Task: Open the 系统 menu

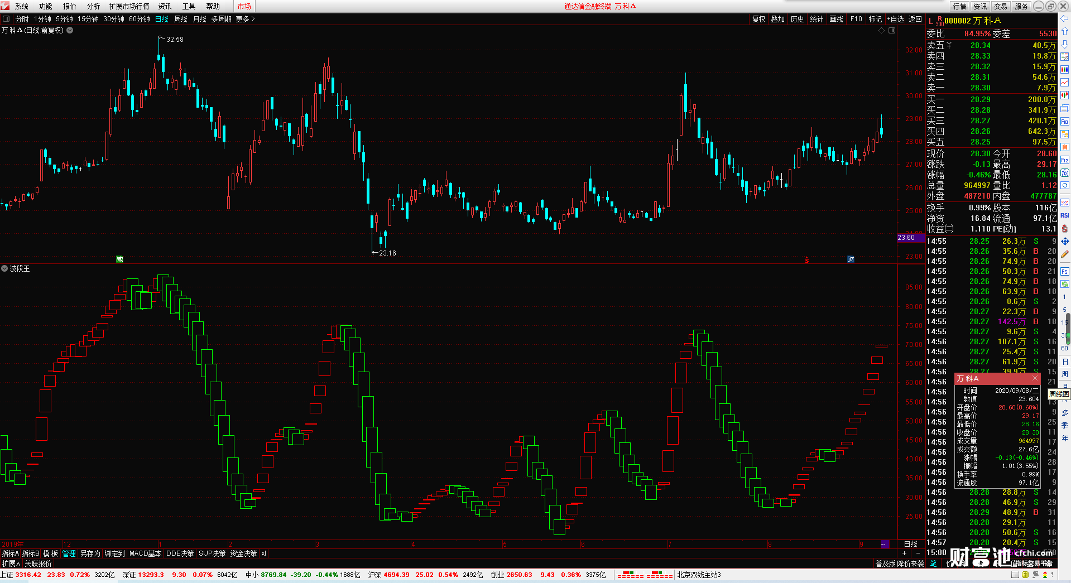Action: (x=22, y=6)
